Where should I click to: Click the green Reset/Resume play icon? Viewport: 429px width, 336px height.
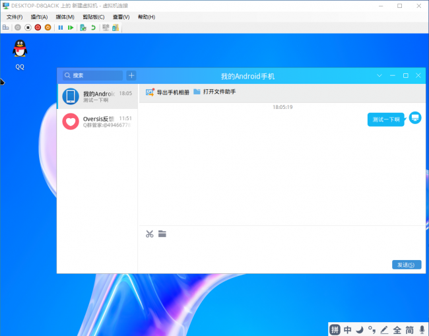[71, 27]
